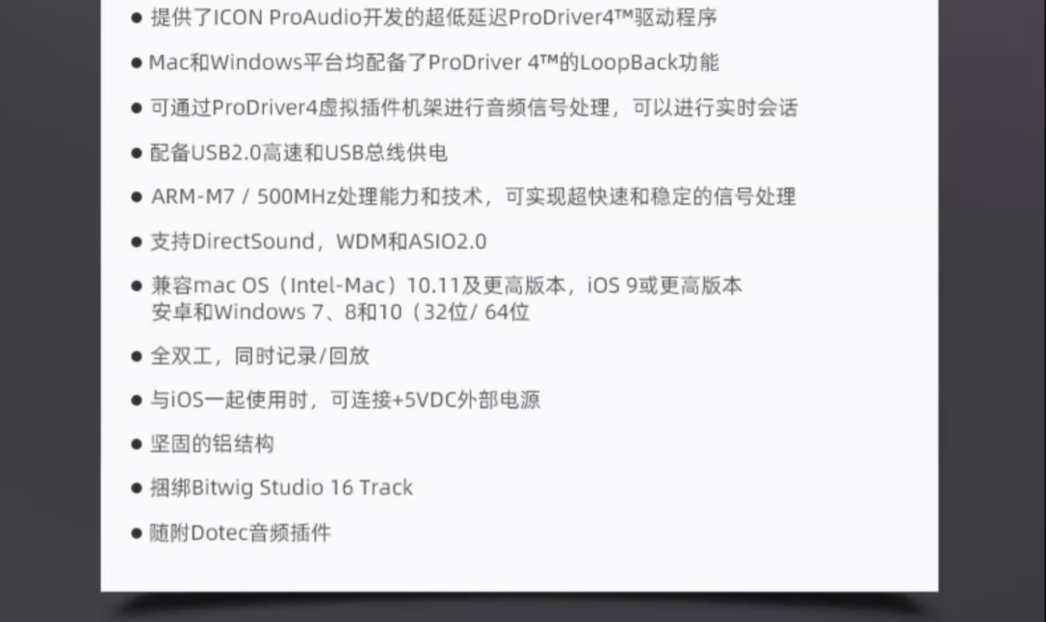1046x622 pixels.
Task: Click the bullet beside Bitwig Studio 16 Track
Action: [137, 489]
